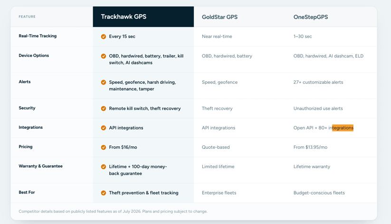Click the '27+ customizable alerts' cell
391x224 pixels.
click(318, 82)
